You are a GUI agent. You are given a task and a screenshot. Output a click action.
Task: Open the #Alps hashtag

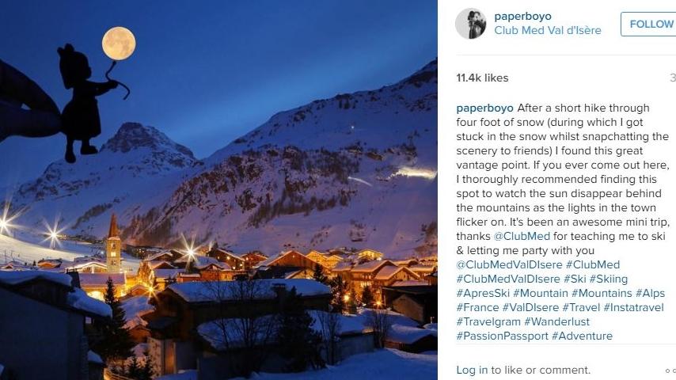point(650,293)
